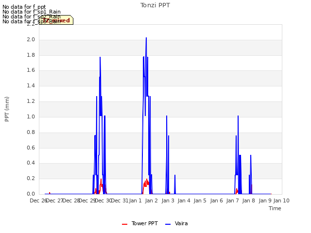311x233 pixels.
Task: Click the 0.4 y-axis tick label
Action: tap(31, 163)
